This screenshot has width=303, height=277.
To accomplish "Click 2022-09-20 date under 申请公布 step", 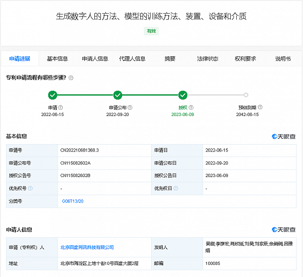I will [117, 115].
